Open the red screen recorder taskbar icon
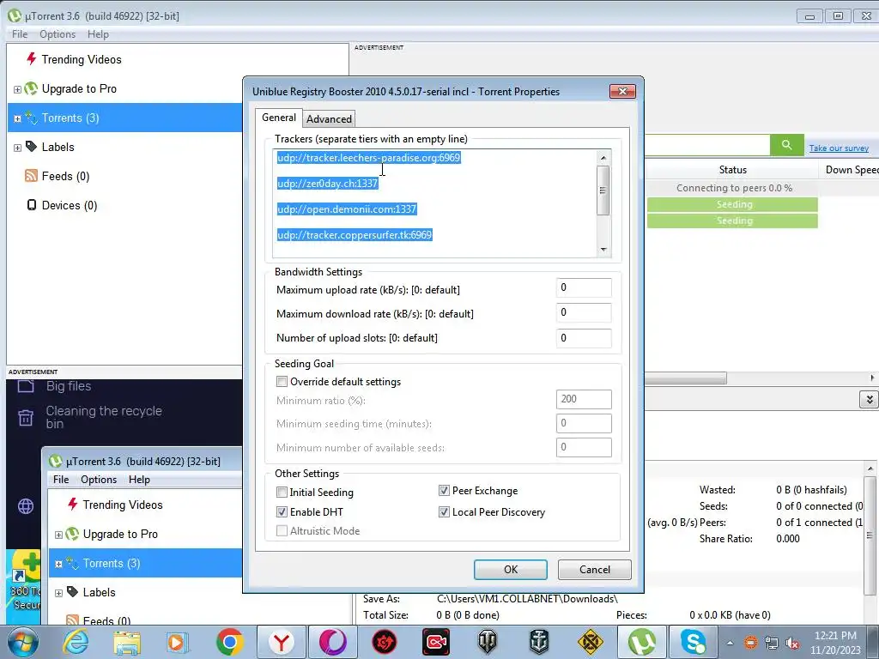Screen dimensions: 879x659 pyautogui.click(x=436, y=642)
